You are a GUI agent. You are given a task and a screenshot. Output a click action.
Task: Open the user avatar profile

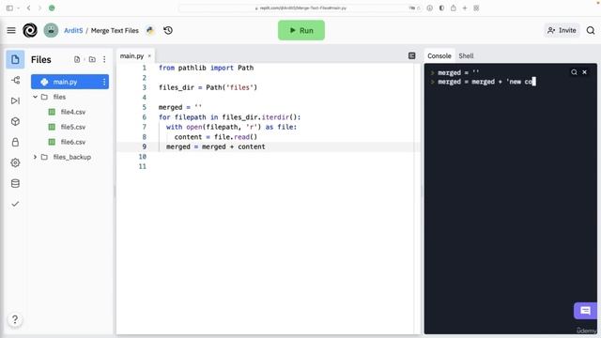pyautogui.click(x=51, y=30)
